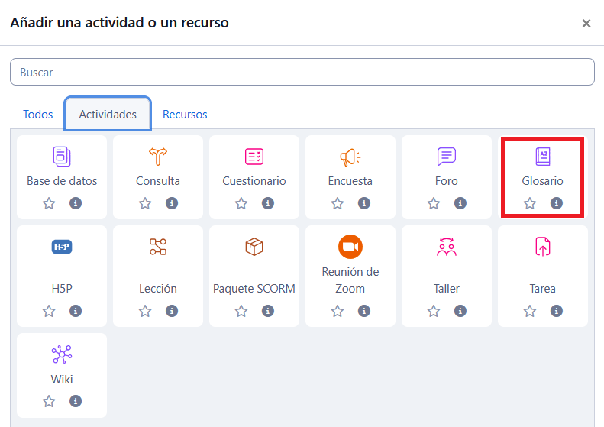The width and height of the screenshot is (604, 427).
Task: Expand info details for Foro
Action: click(460, 203)
